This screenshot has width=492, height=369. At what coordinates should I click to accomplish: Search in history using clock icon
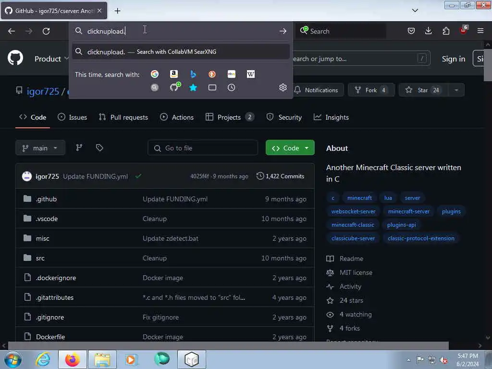tap(231, 87)
